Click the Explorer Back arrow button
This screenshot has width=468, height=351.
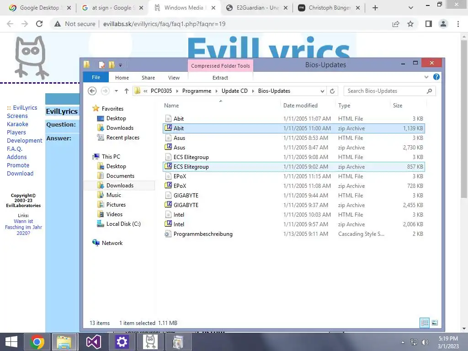[x=92, y=91]
